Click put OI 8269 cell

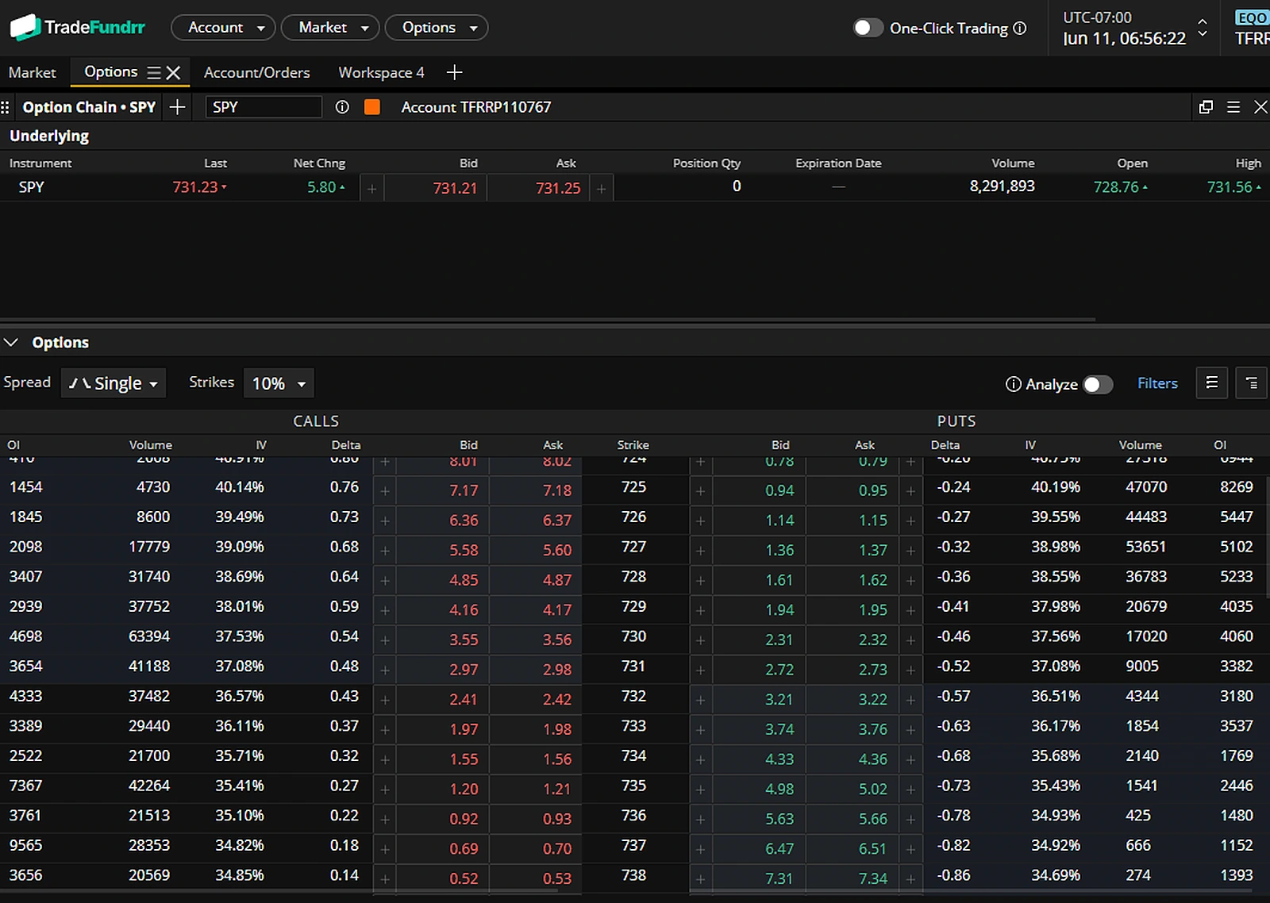point(1237,487)
